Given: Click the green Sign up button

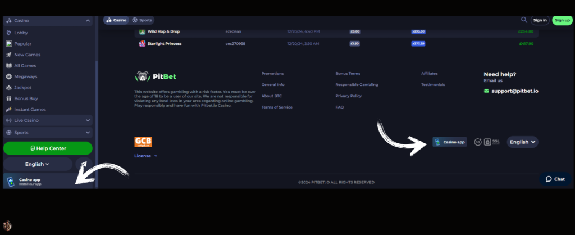Looking at the screenshot, I should (562, 20).
